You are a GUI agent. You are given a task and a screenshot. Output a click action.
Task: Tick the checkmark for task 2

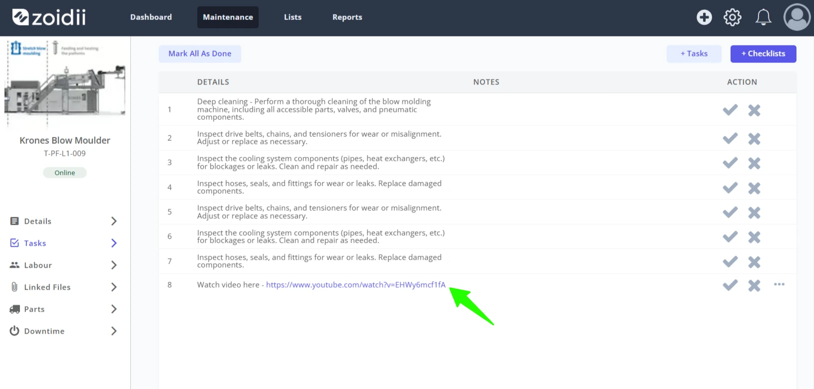[x=730, y=138]
